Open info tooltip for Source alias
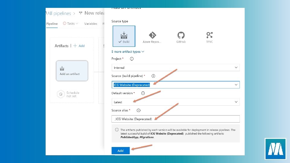The width and height of the screenshot is (290, 163). [x=139, y=110]
